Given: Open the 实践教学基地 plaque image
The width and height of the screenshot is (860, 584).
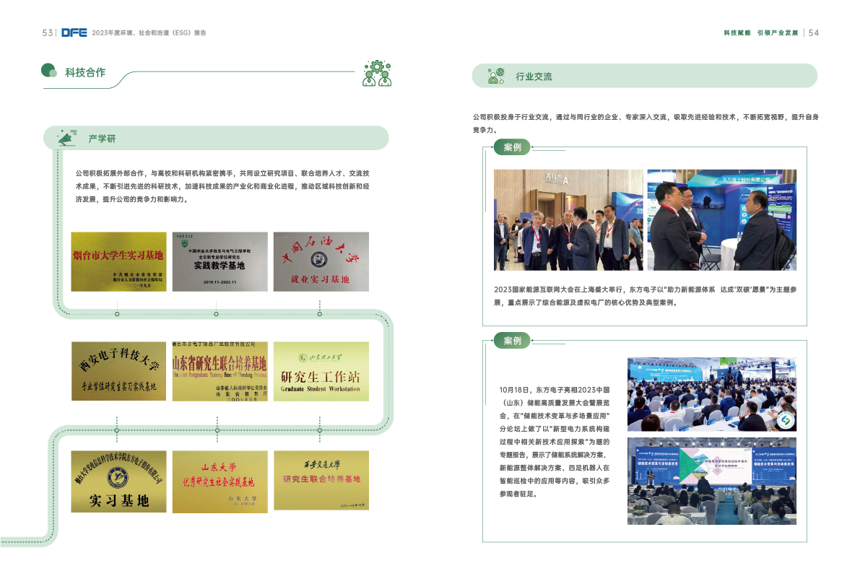Looking at the screenshot, I should click(220, 261).
